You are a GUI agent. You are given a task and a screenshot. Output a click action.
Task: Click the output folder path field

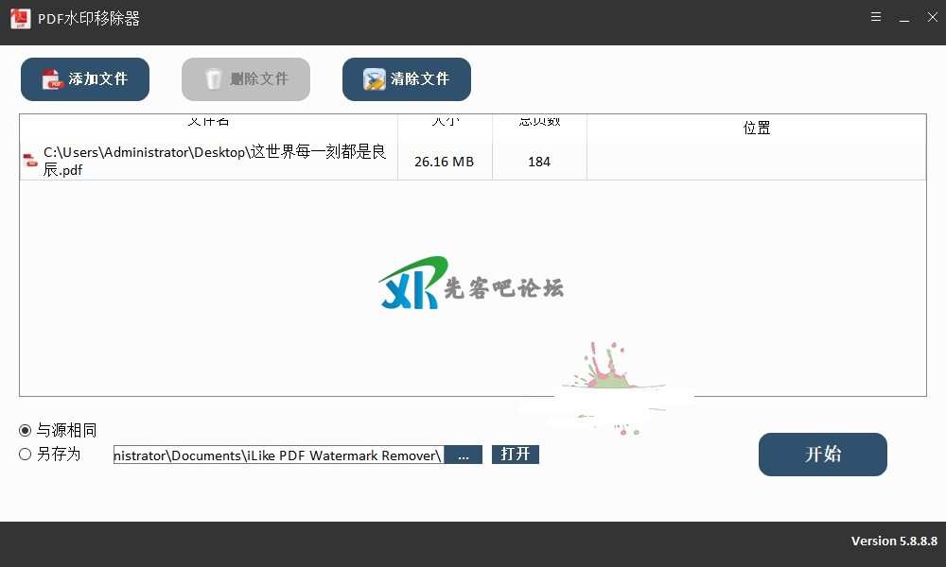(x=278, y=455)
